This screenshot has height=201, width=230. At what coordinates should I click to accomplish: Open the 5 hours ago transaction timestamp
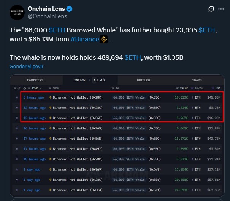[x=34, y=97]
